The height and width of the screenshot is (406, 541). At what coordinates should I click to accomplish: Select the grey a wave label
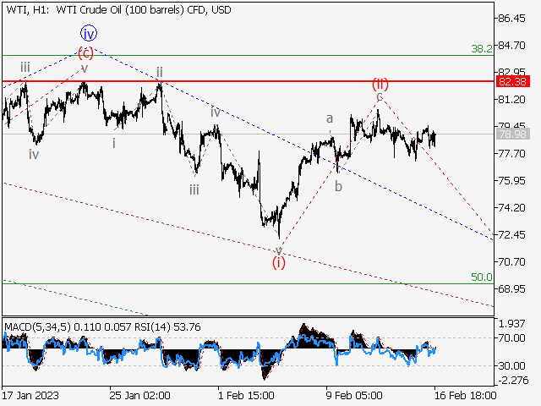[330, 118]
